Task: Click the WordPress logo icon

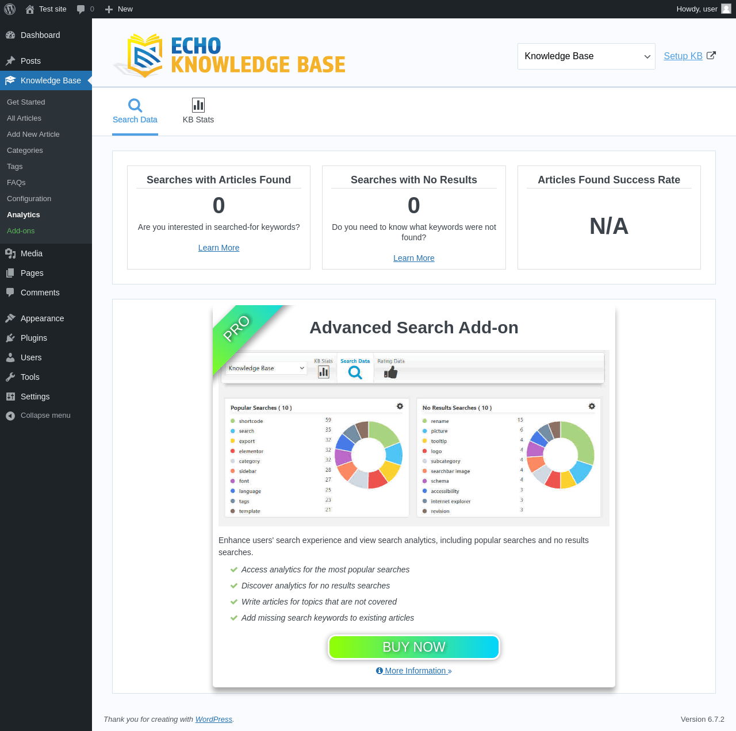Action: click(x=10, y=9)
